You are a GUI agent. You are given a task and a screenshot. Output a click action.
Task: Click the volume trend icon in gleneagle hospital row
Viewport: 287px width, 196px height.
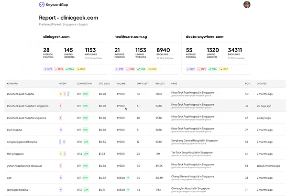tap(128, 190)
